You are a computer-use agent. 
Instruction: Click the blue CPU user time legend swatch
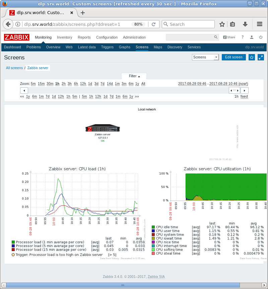coord(153,231)
